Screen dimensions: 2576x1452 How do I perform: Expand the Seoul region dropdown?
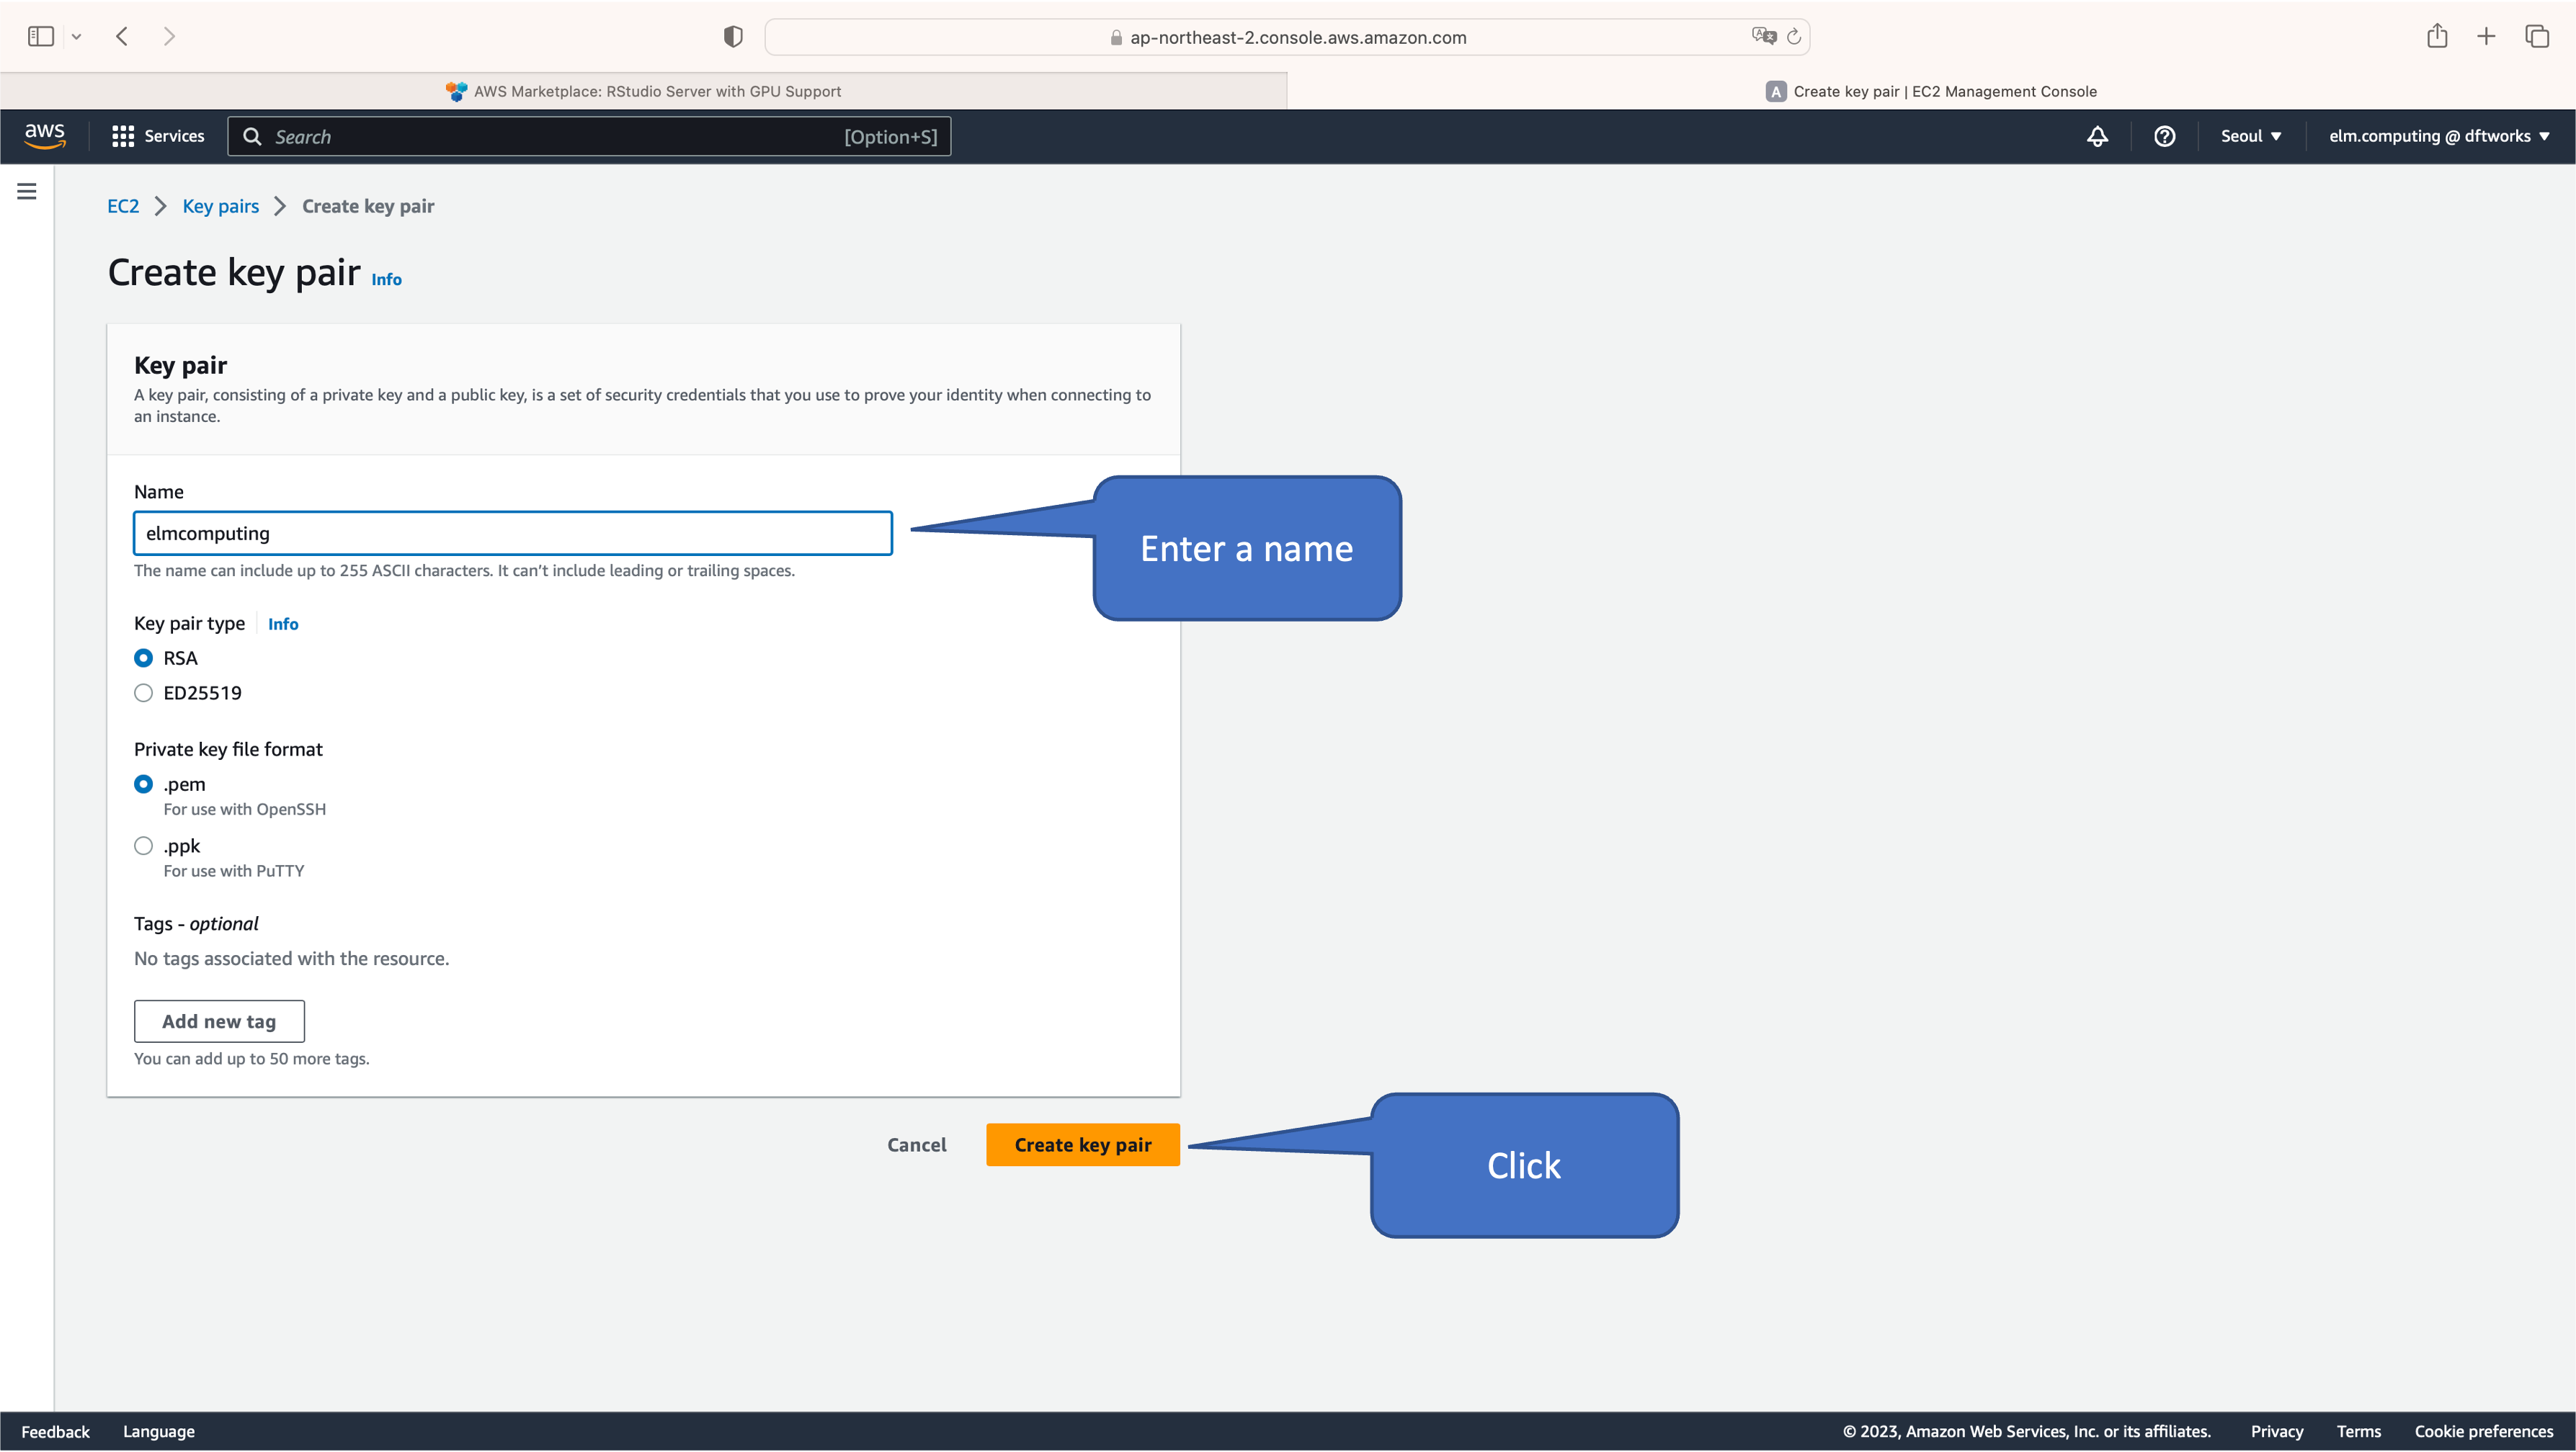2250,136
